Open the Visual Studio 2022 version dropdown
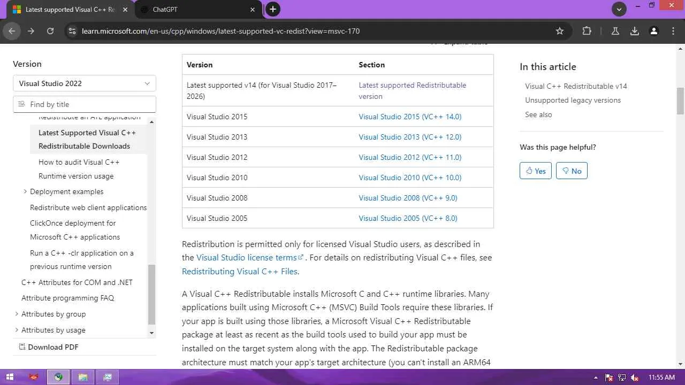This screenshot has height=385, width=685. click(x=85, y=83)
